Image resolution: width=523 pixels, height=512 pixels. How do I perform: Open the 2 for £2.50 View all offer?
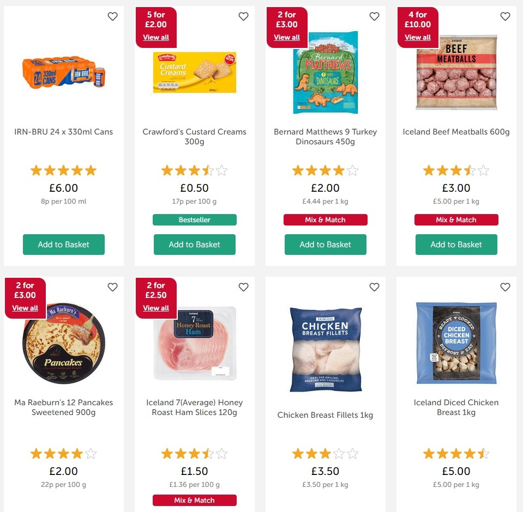156,308
